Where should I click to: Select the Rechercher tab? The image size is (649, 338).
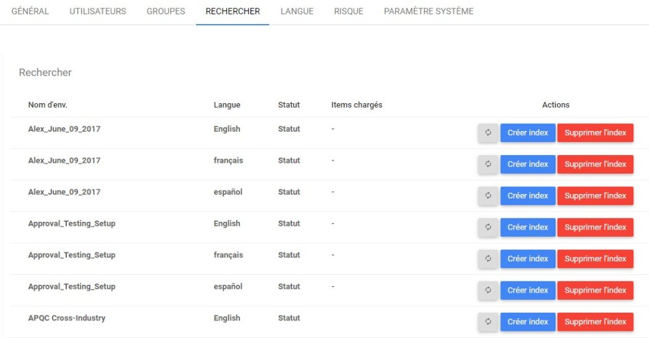tap(232, 12)
